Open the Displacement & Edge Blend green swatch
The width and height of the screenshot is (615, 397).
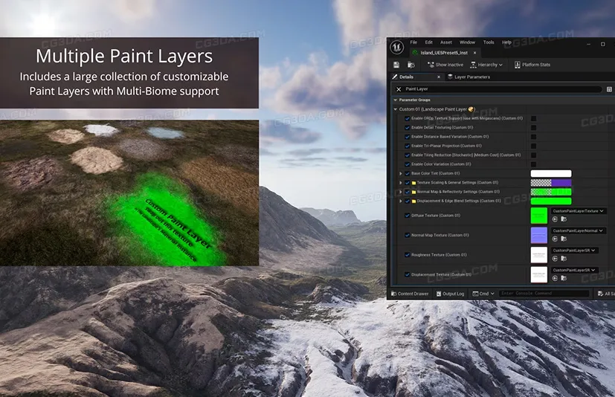click(x=551, y=201)
